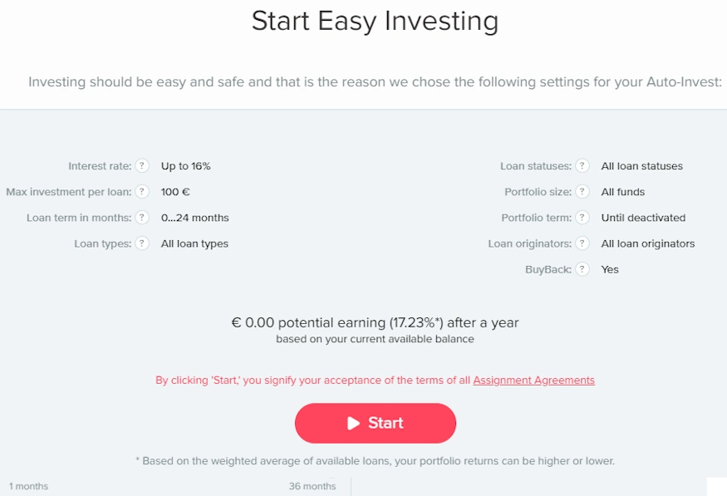
Task: Click the 1 months slider label
Action: click(x=29, y=486)
